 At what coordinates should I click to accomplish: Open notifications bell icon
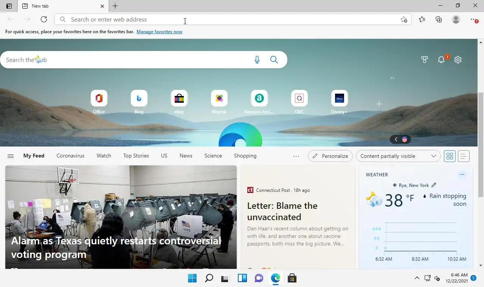coord(441,60)
